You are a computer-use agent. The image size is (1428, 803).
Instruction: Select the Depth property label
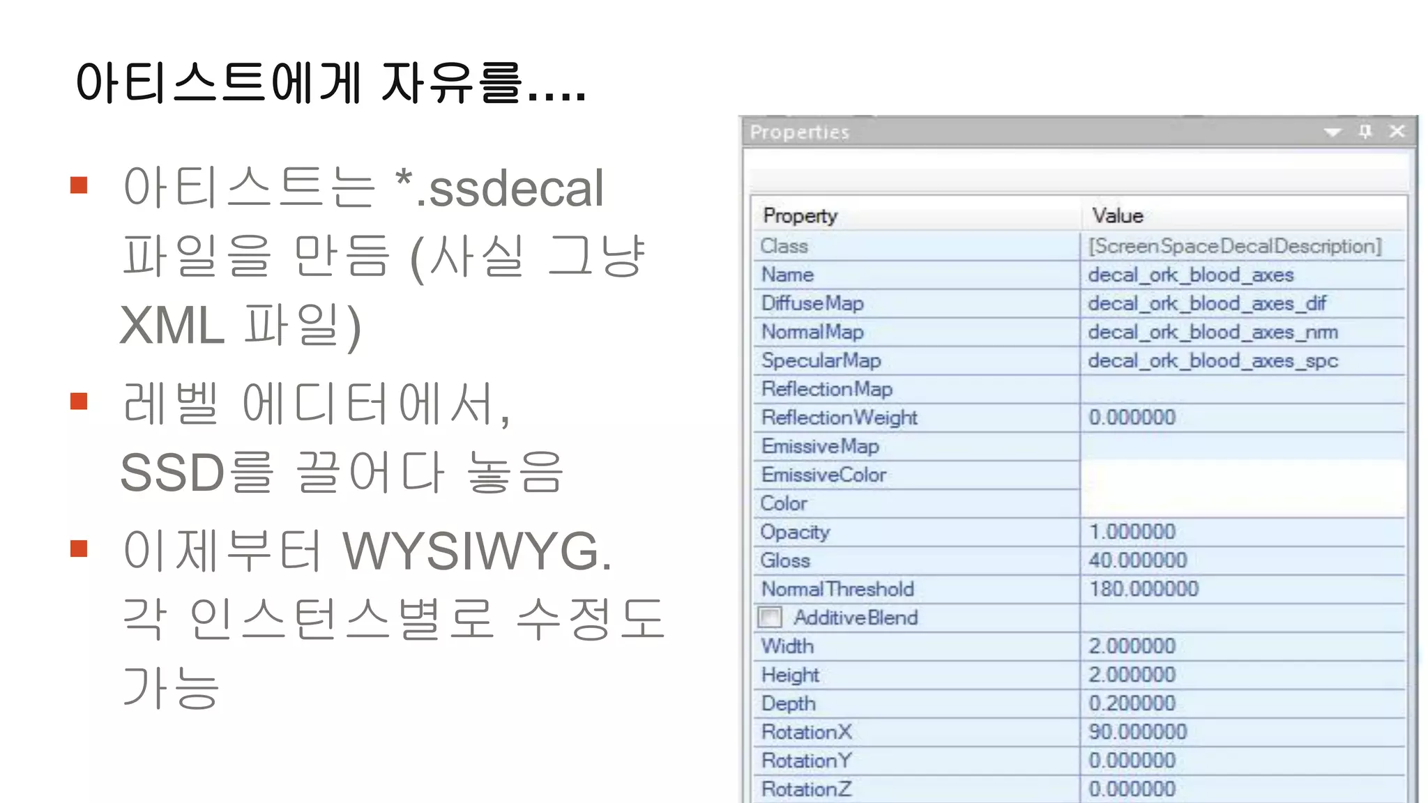(788, 703)
